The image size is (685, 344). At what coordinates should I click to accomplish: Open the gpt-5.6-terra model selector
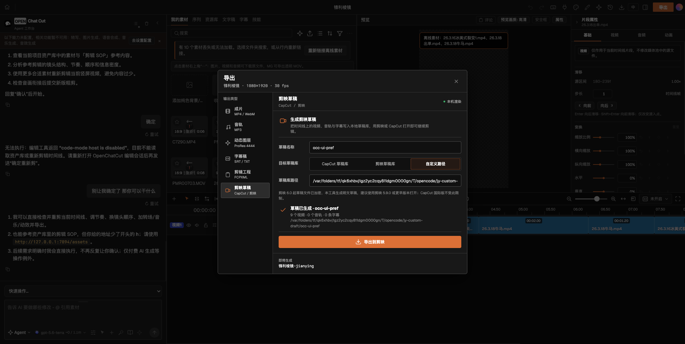pyautogui.click(x=61, y=333)
